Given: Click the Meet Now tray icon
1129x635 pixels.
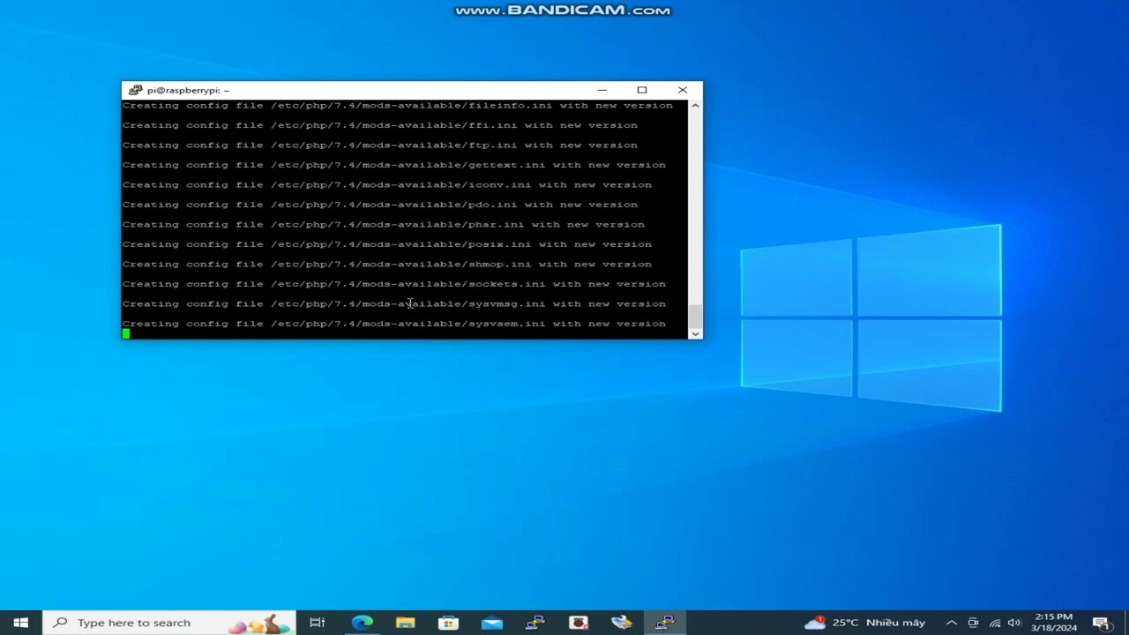Looking at the screenshot, I should pos(973,623).
